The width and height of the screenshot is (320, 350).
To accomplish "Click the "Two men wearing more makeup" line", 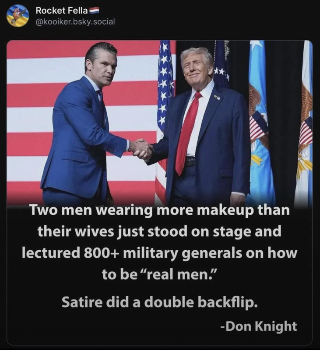I will [160, 210].
